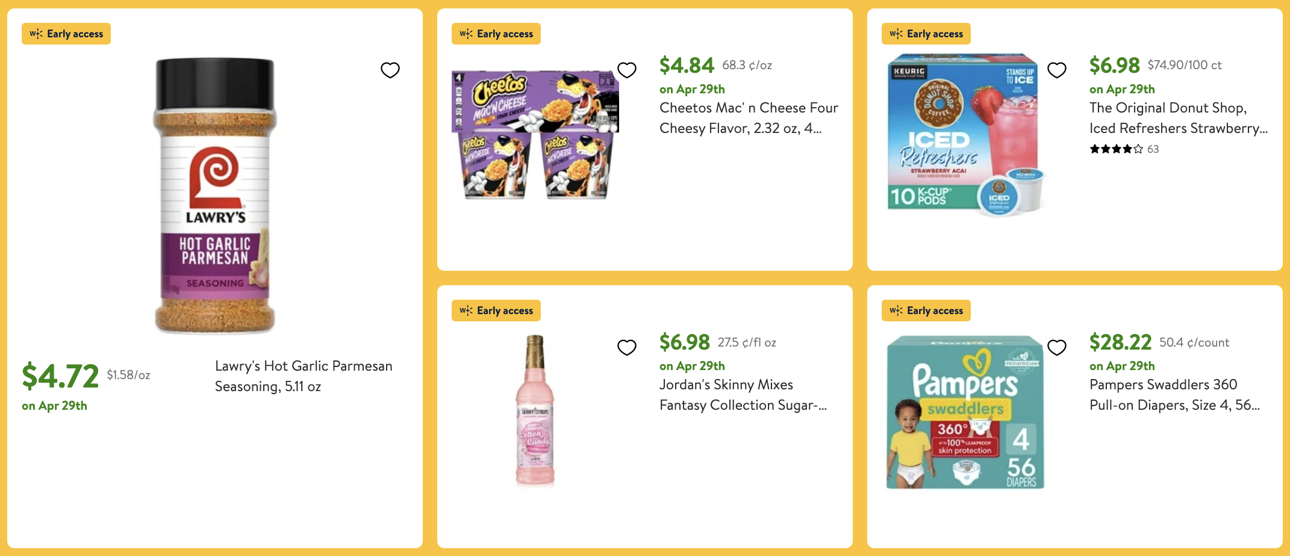Open The Original Donut Shop product title
Viewport: 1290px width, 556px height.
(1178, 118)
